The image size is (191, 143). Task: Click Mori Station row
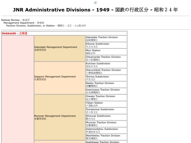coord(106,52)
